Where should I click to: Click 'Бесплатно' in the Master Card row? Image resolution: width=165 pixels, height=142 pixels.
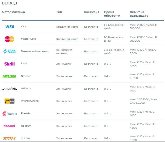(91, 39)
